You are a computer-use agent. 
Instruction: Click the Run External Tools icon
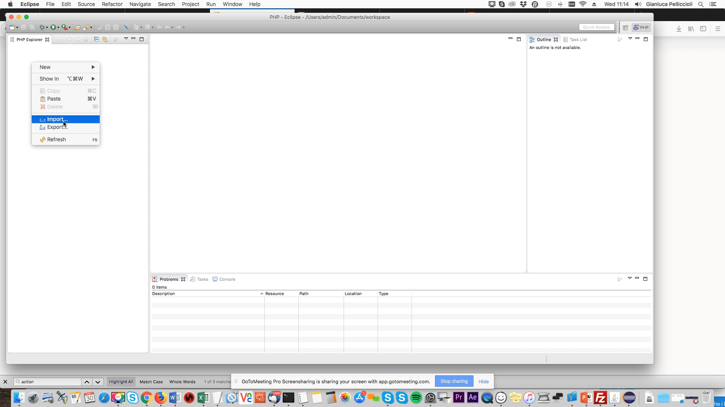pos(65,27)
